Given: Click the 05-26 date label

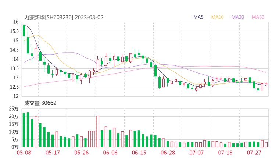Looking at the screenshot, I should point(82,153).
